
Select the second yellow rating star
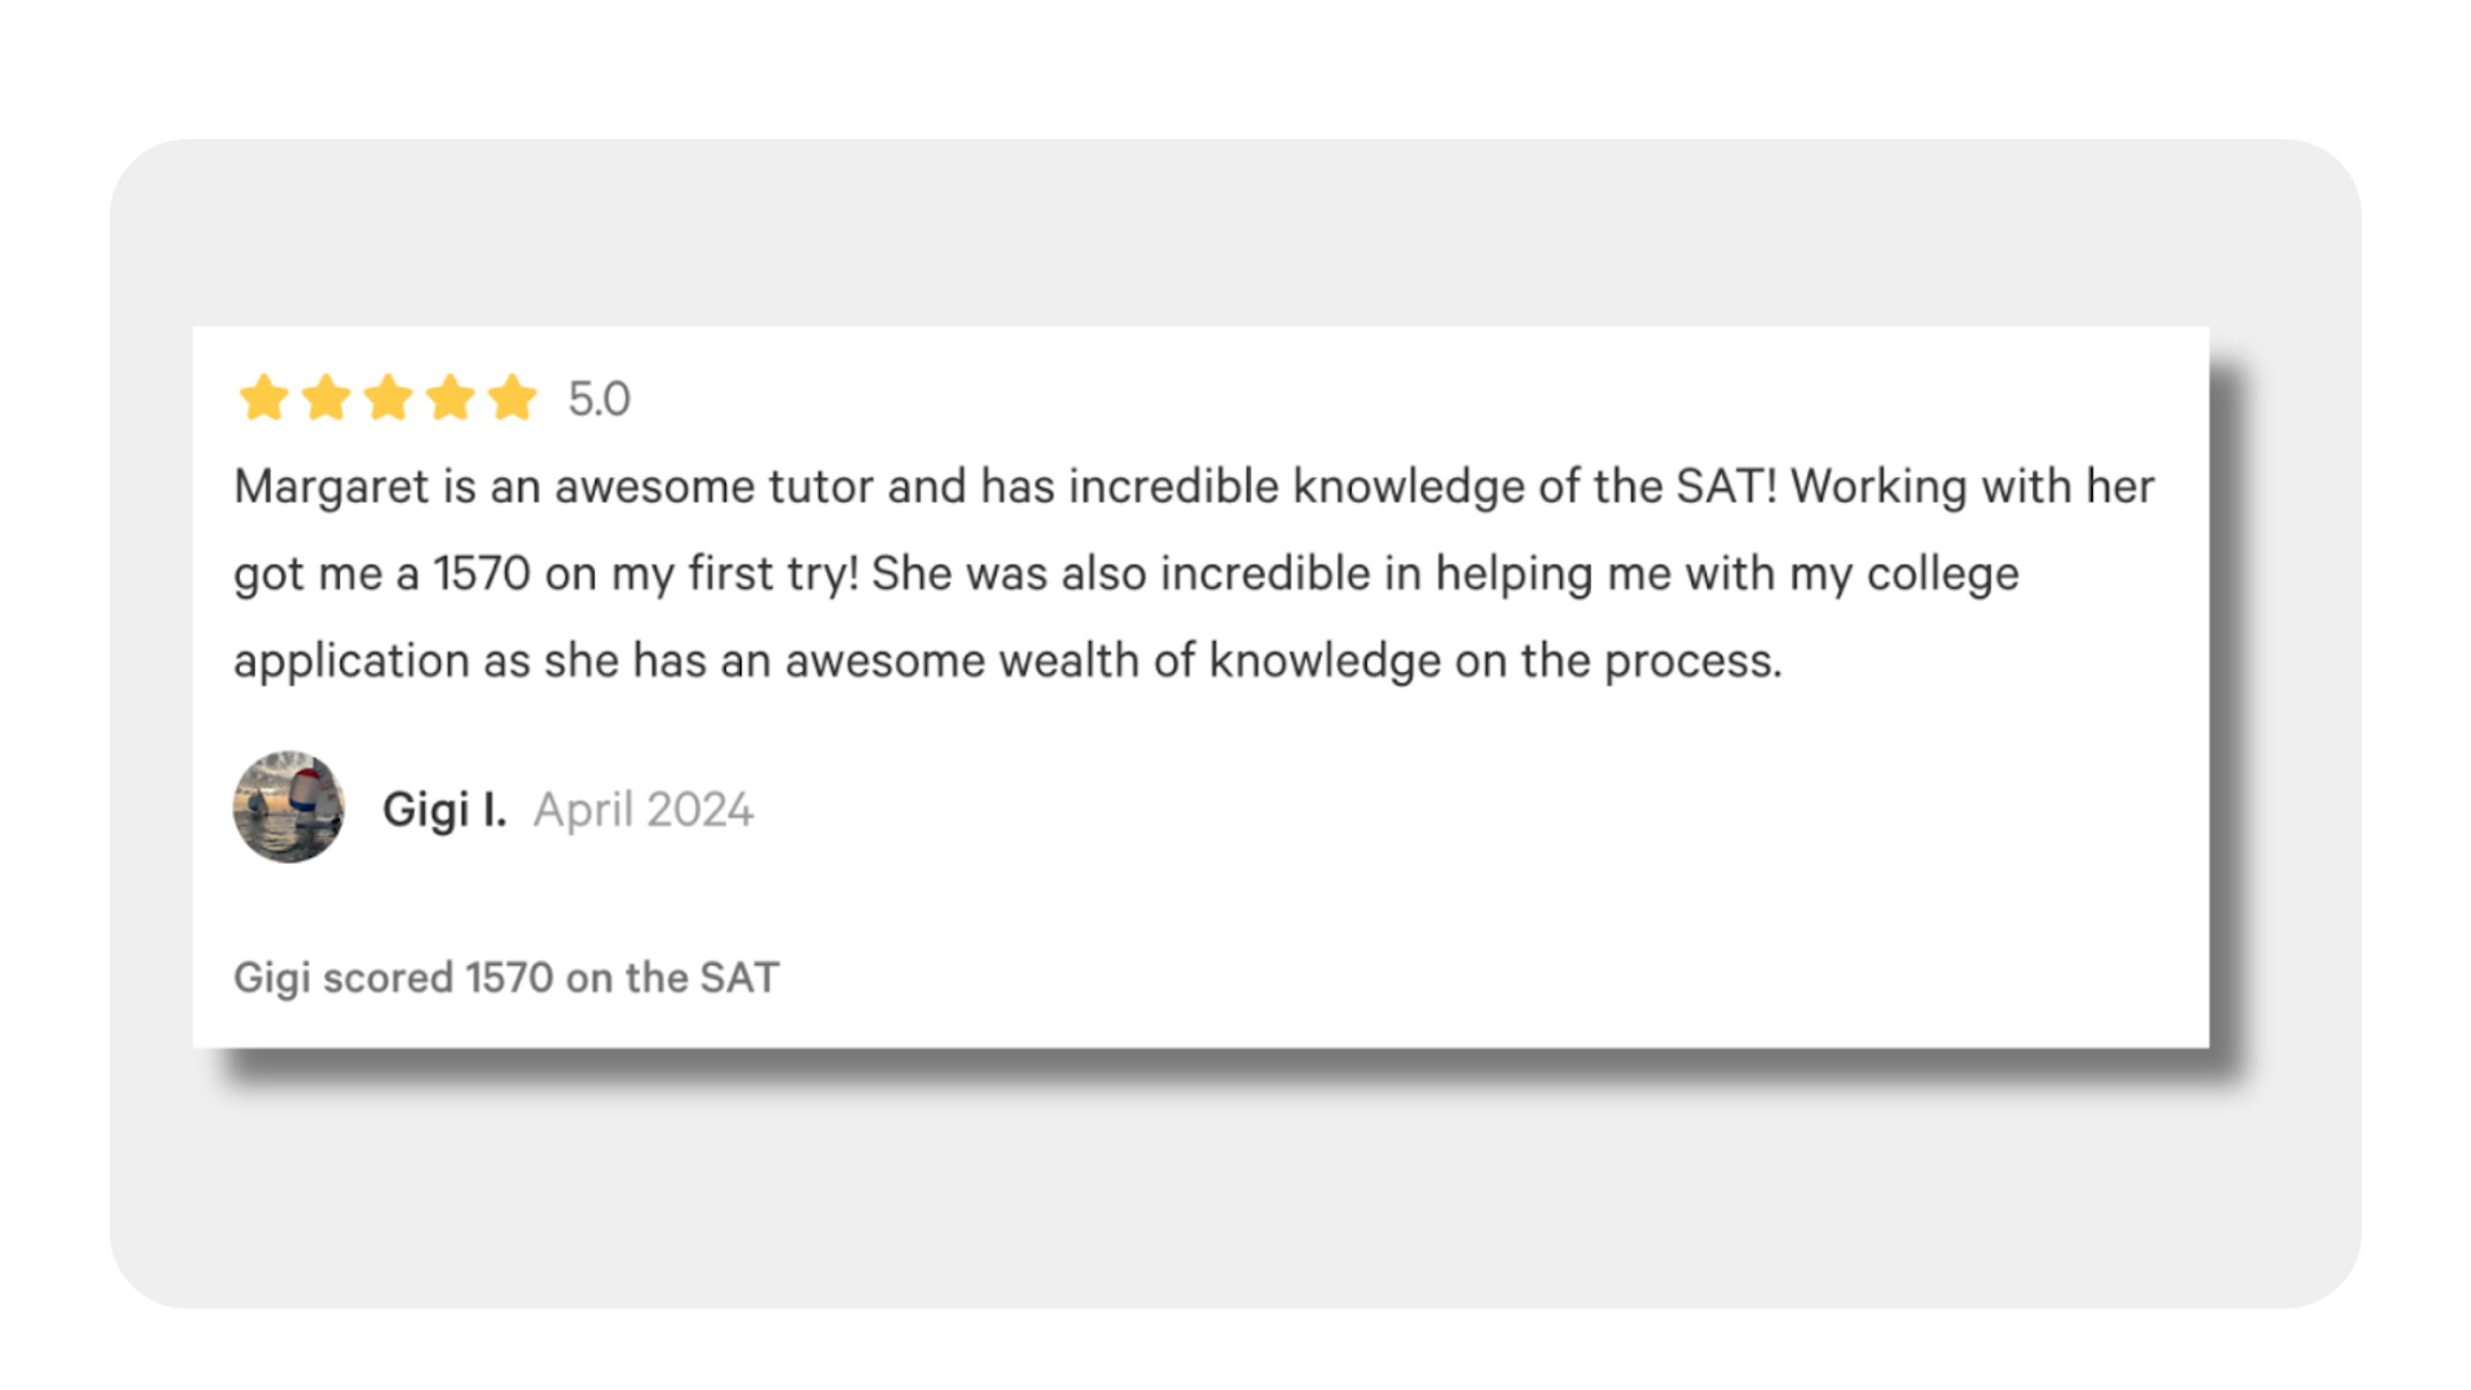(326, 397)
